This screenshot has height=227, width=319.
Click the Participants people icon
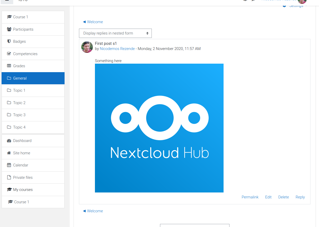coord(9,29)
